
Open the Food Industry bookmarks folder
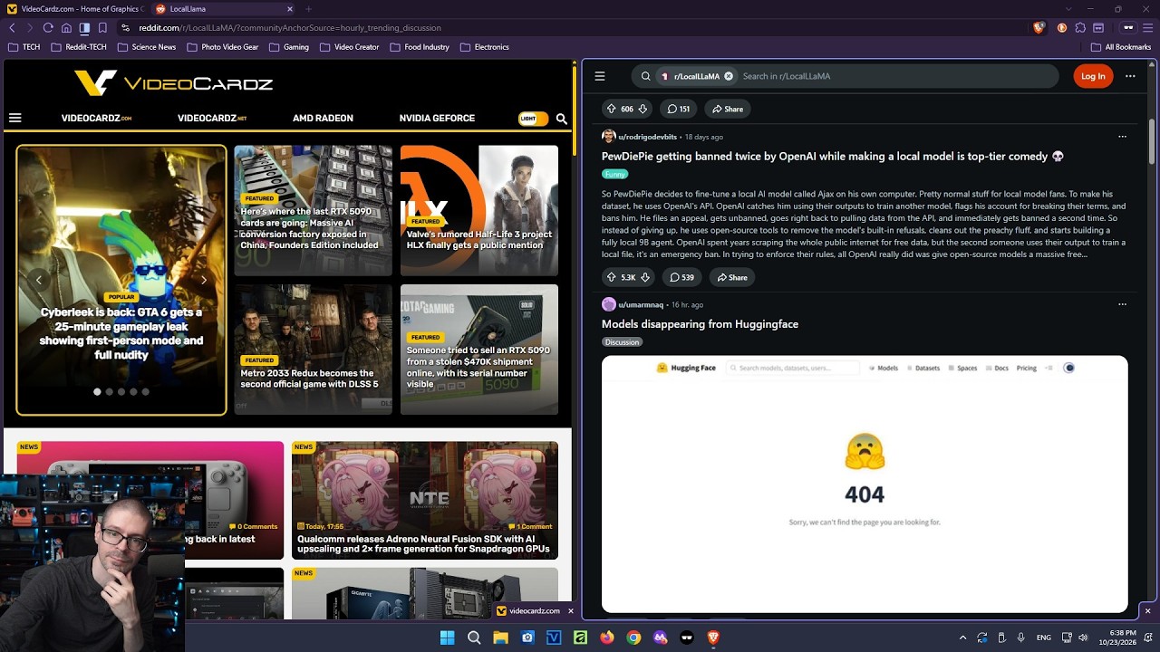coord(419,47)
